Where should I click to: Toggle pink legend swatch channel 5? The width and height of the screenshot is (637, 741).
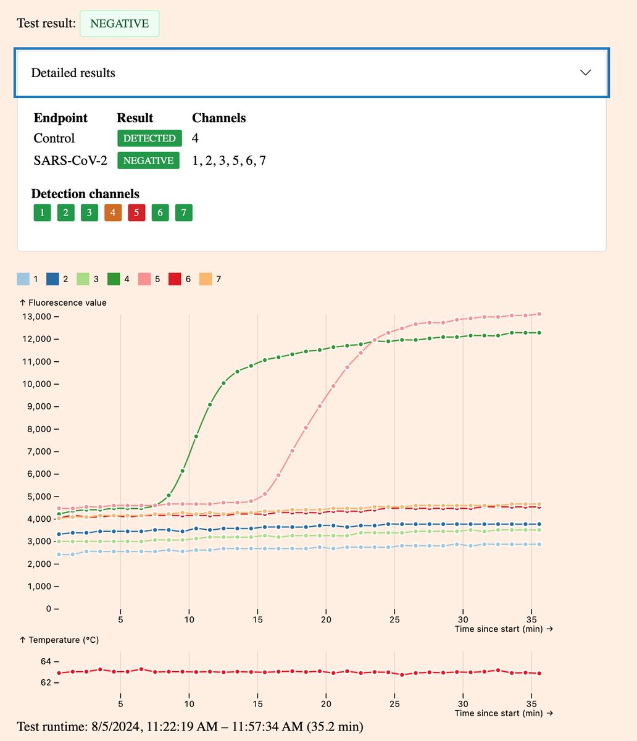[x=145, y=280]
